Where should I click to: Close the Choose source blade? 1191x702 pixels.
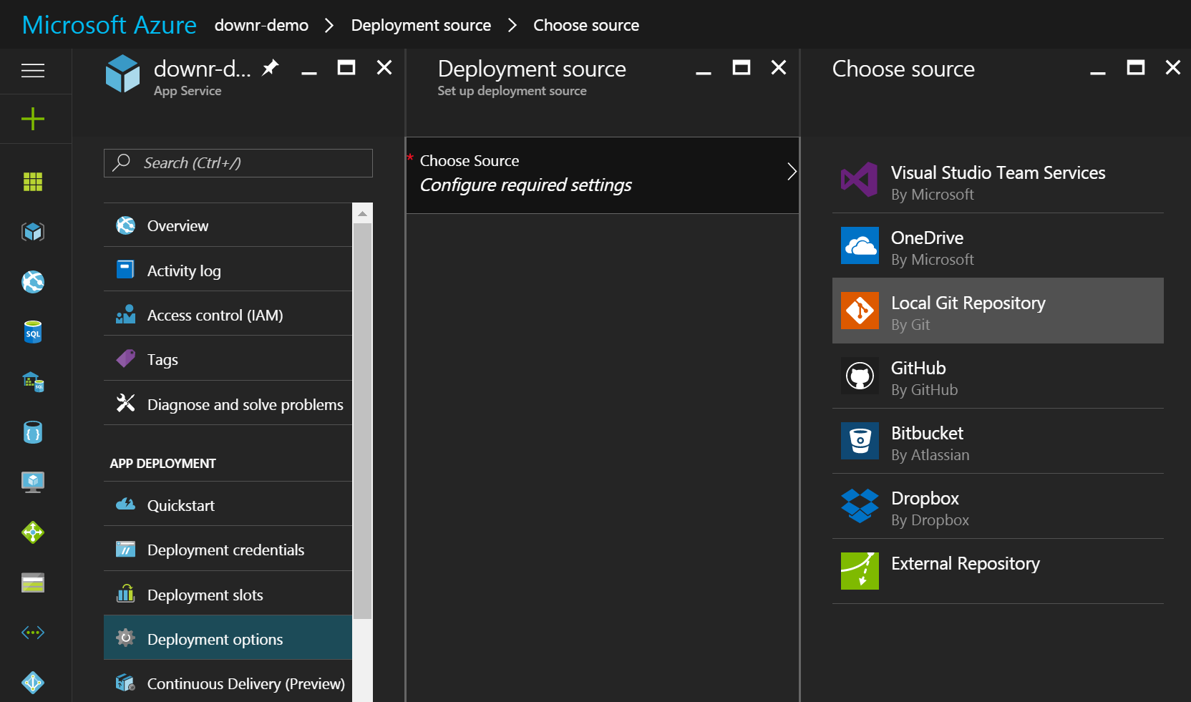[1172, 67]
